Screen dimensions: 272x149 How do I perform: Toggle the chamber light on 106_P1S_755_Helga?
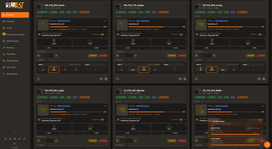click(x=118, y=56)
